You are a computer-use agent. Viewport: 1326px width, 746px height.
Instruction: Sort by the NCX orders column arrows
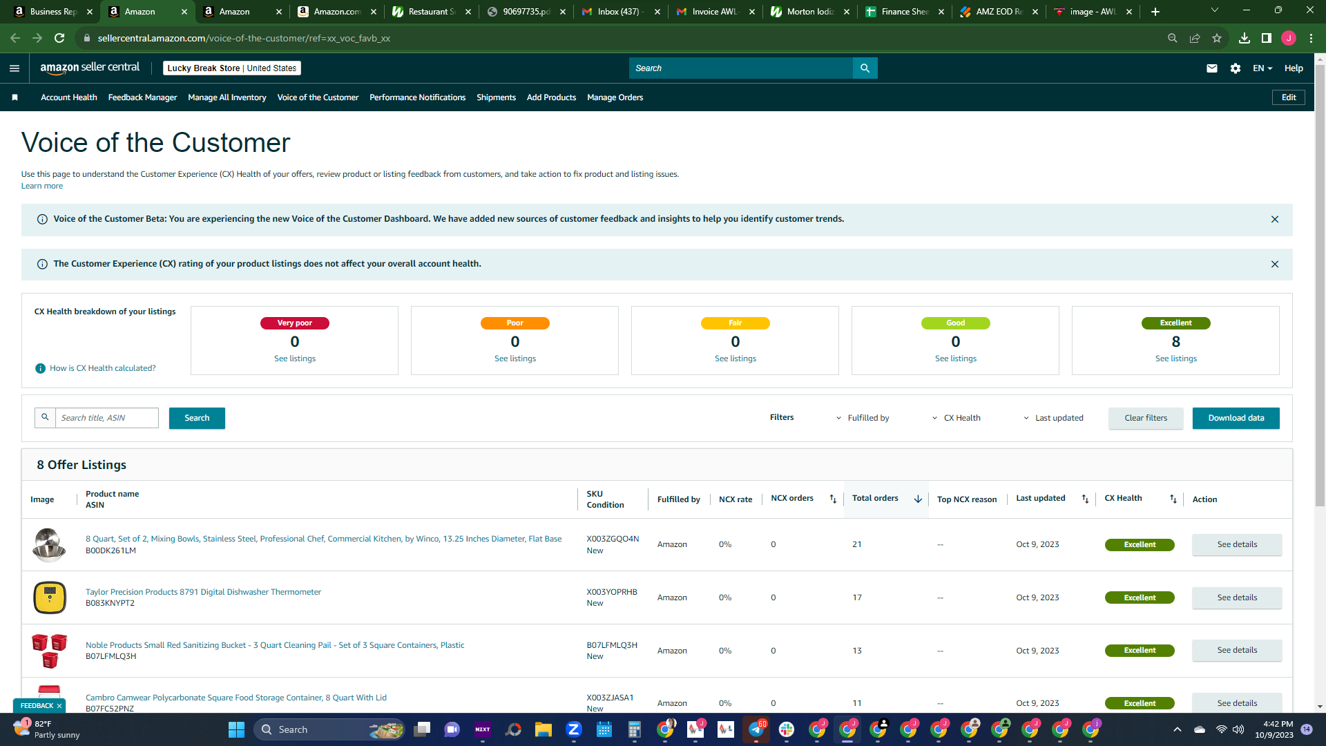[x=833, y=499]
